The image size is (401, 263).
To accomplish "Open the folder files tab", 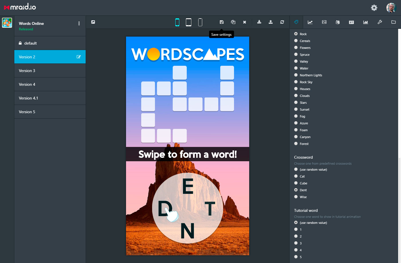I will (394, 22).
